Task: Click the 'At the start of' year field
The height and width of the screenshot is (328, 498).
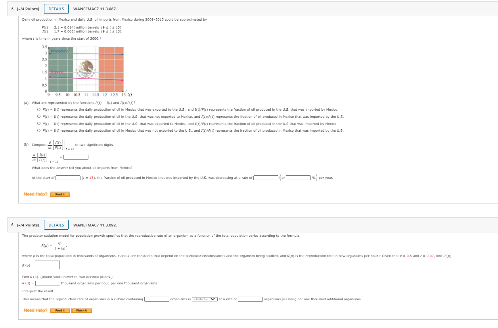Action: click(68, 178)
